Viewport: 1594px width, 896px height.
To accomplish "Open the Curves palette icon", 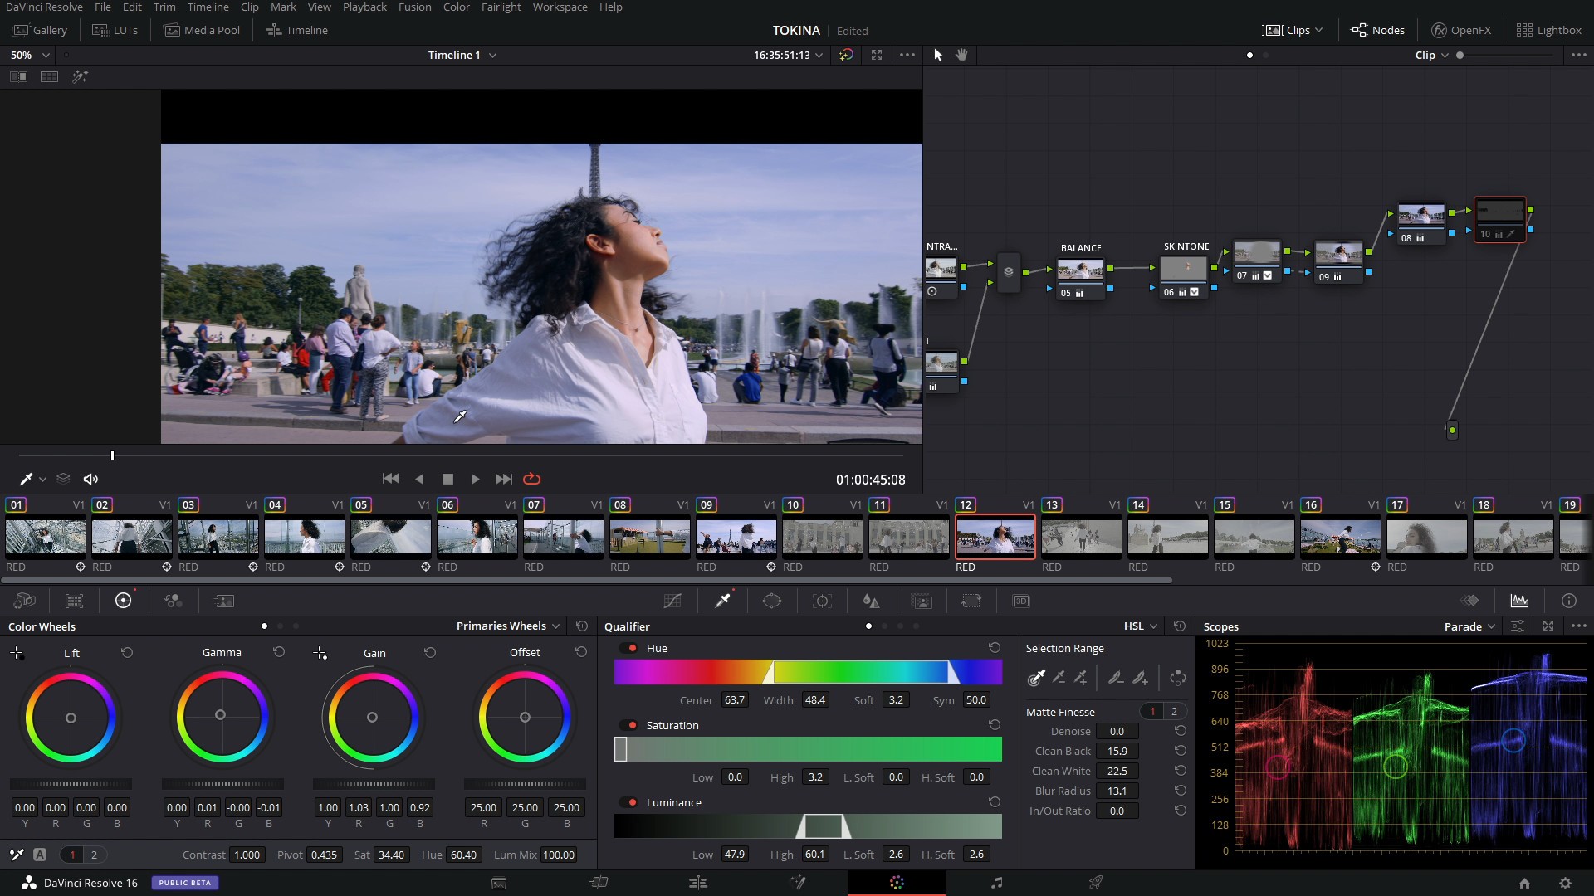I will click(x=672, y=601).
